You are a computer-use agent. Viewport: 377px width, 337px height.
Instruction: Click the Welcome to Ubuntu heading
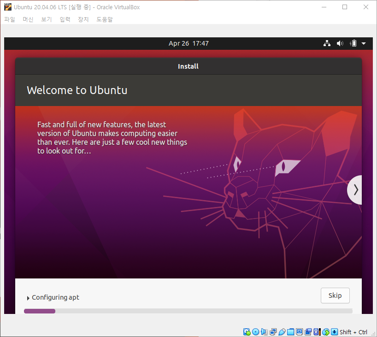(x=77, y=90)
